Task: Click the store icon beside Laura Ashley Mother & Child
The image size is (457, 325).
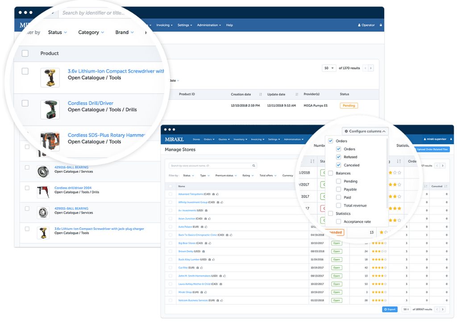Action: 220,284
